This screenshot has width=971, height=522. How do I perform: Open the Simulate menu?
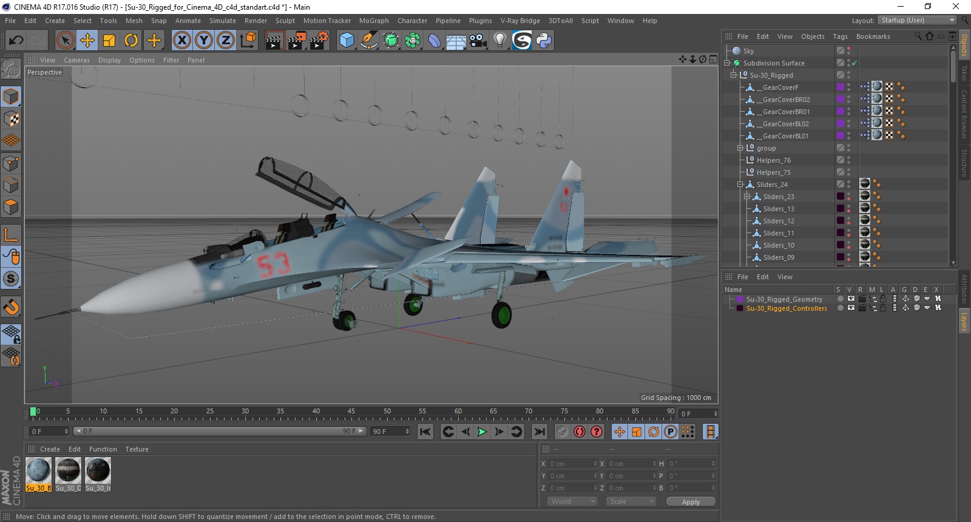(223, 21)
